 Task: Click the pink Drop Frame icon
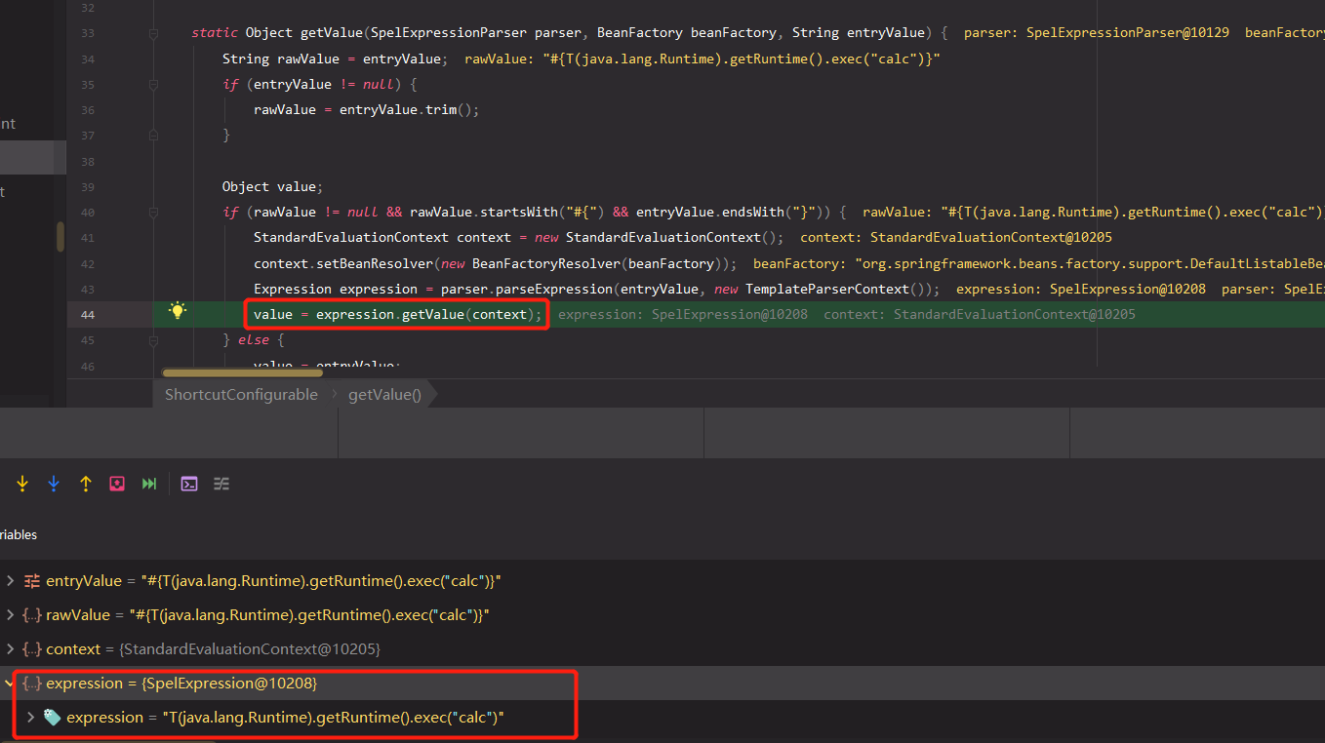click(117, 484)
